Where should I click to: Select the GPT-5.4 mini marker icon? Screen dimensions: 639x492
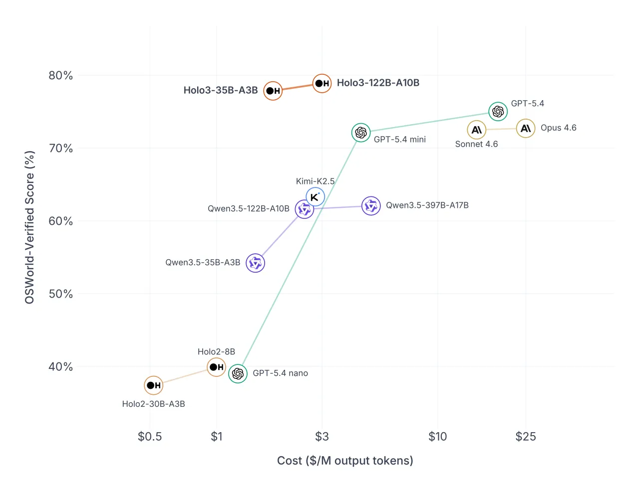pyautogui.click(x=361, y=133)
